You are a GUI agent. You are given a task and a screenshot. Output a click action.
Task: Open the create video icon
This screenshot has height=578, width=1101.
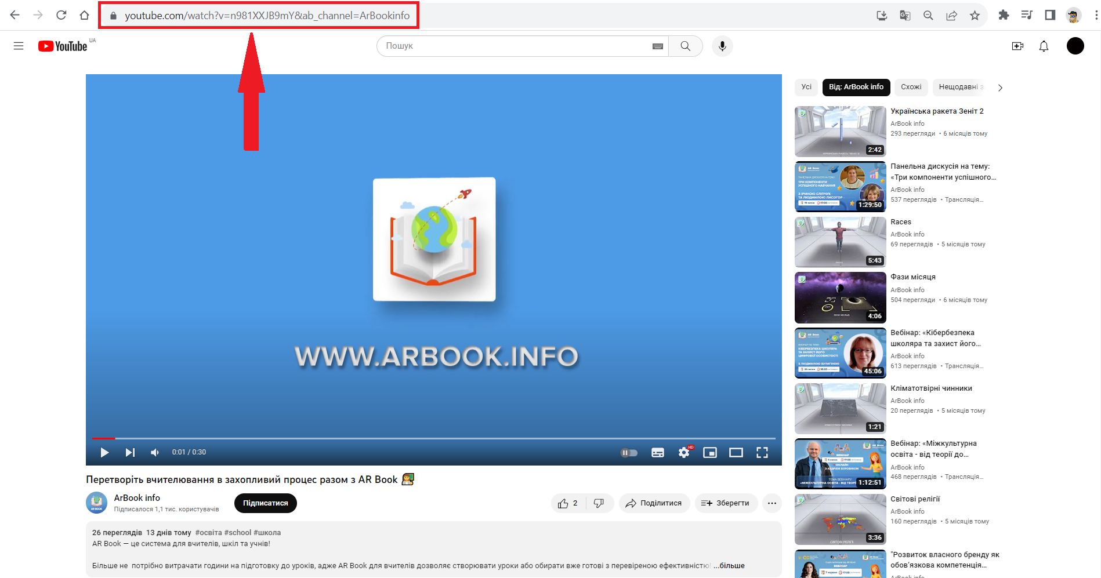(x=1017, y=46)
